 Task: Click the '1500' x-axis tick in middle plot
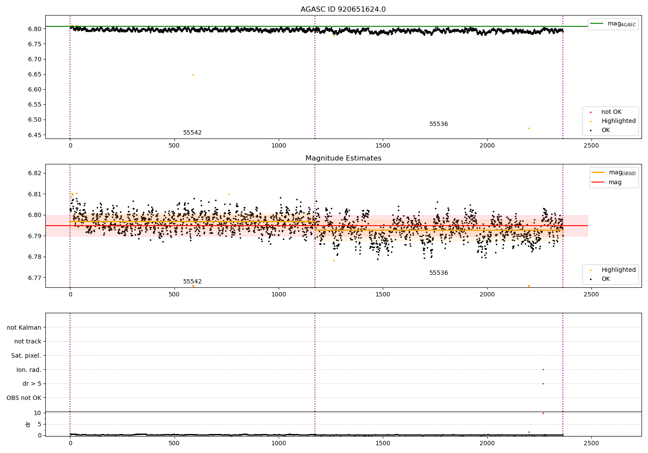[383, 295]
